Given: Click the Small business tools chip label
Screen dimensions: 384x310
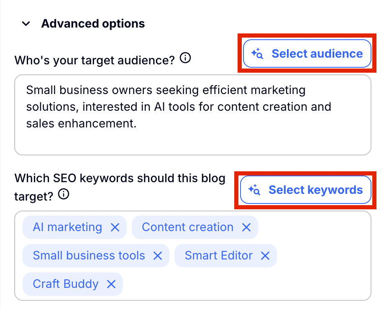Looking at the screenshot, I should (x=89, y=256).
